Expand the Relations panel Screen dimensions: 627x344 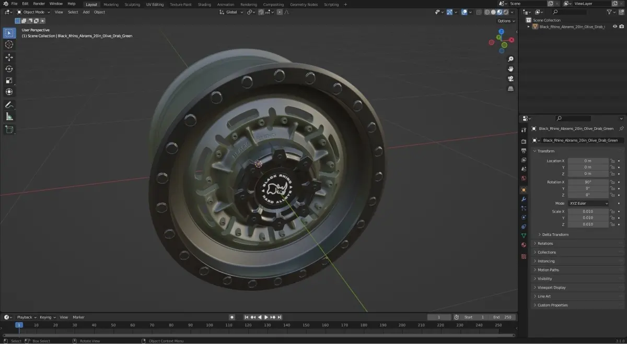(578, 243)
